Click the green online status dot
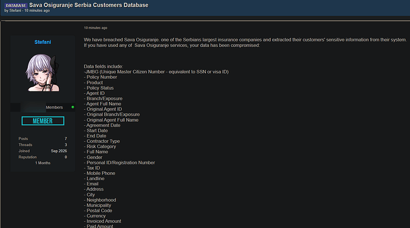This screenshot has height=228, width=410. click(72, 107)
